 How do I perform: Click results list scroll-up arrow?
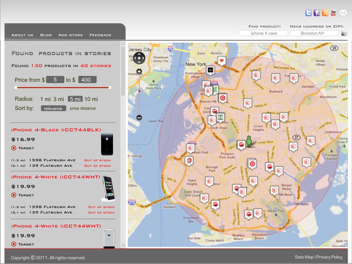click(x=123, y=44)
